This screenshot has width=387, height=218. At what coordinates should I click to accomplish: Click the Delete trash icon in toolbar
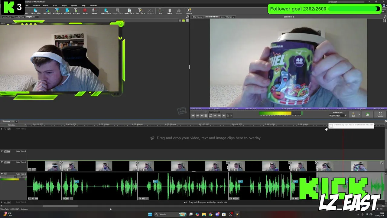coord(170,12)
